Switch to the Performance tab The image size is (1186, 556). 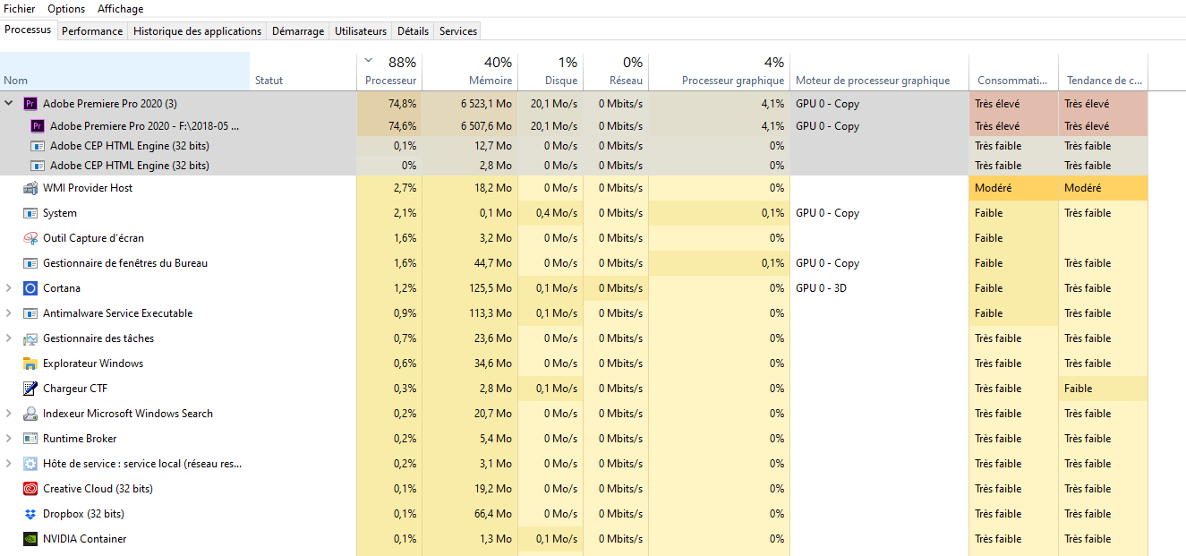pyautogui.click(x=92, y=31)
